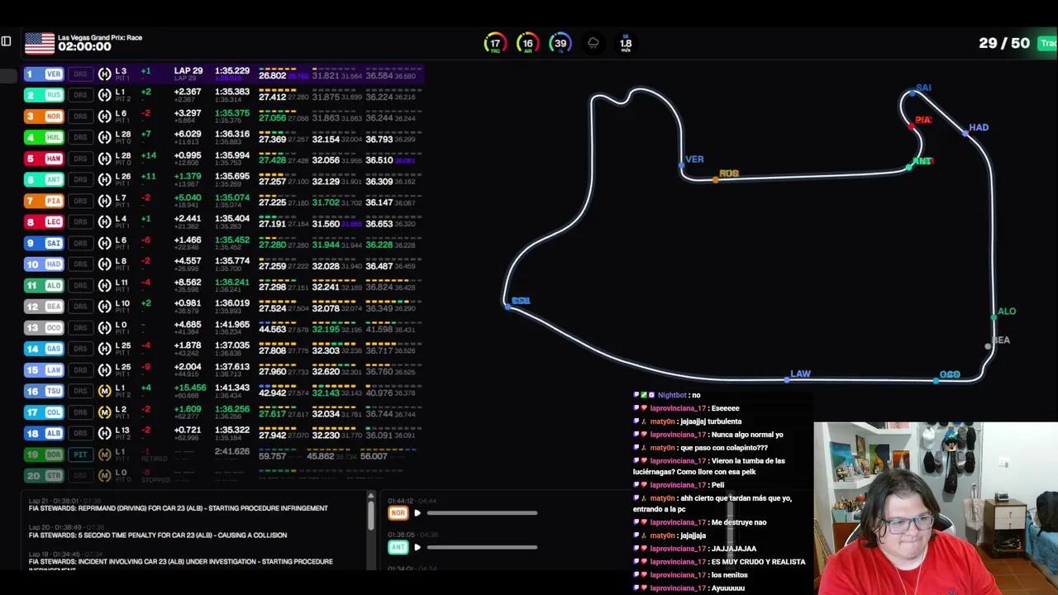The image size is (1058, 595).
Task: Click the DRS badge in HAD row
Action: tap(80, 264)
